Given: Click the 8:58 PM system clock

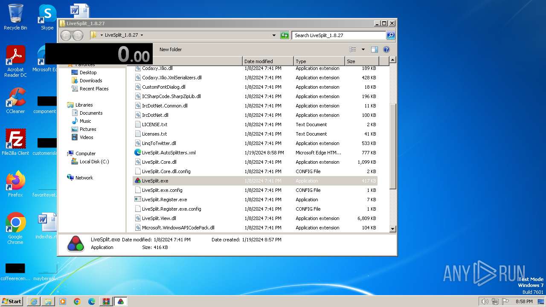Looking at the screenshot, I should [524, 301].
